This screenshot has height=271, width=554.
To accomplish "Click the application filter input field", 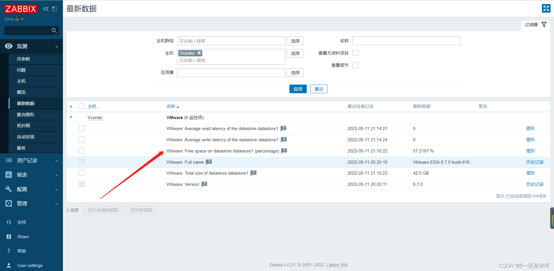I will pyautogui.click(x=231, y=72).
